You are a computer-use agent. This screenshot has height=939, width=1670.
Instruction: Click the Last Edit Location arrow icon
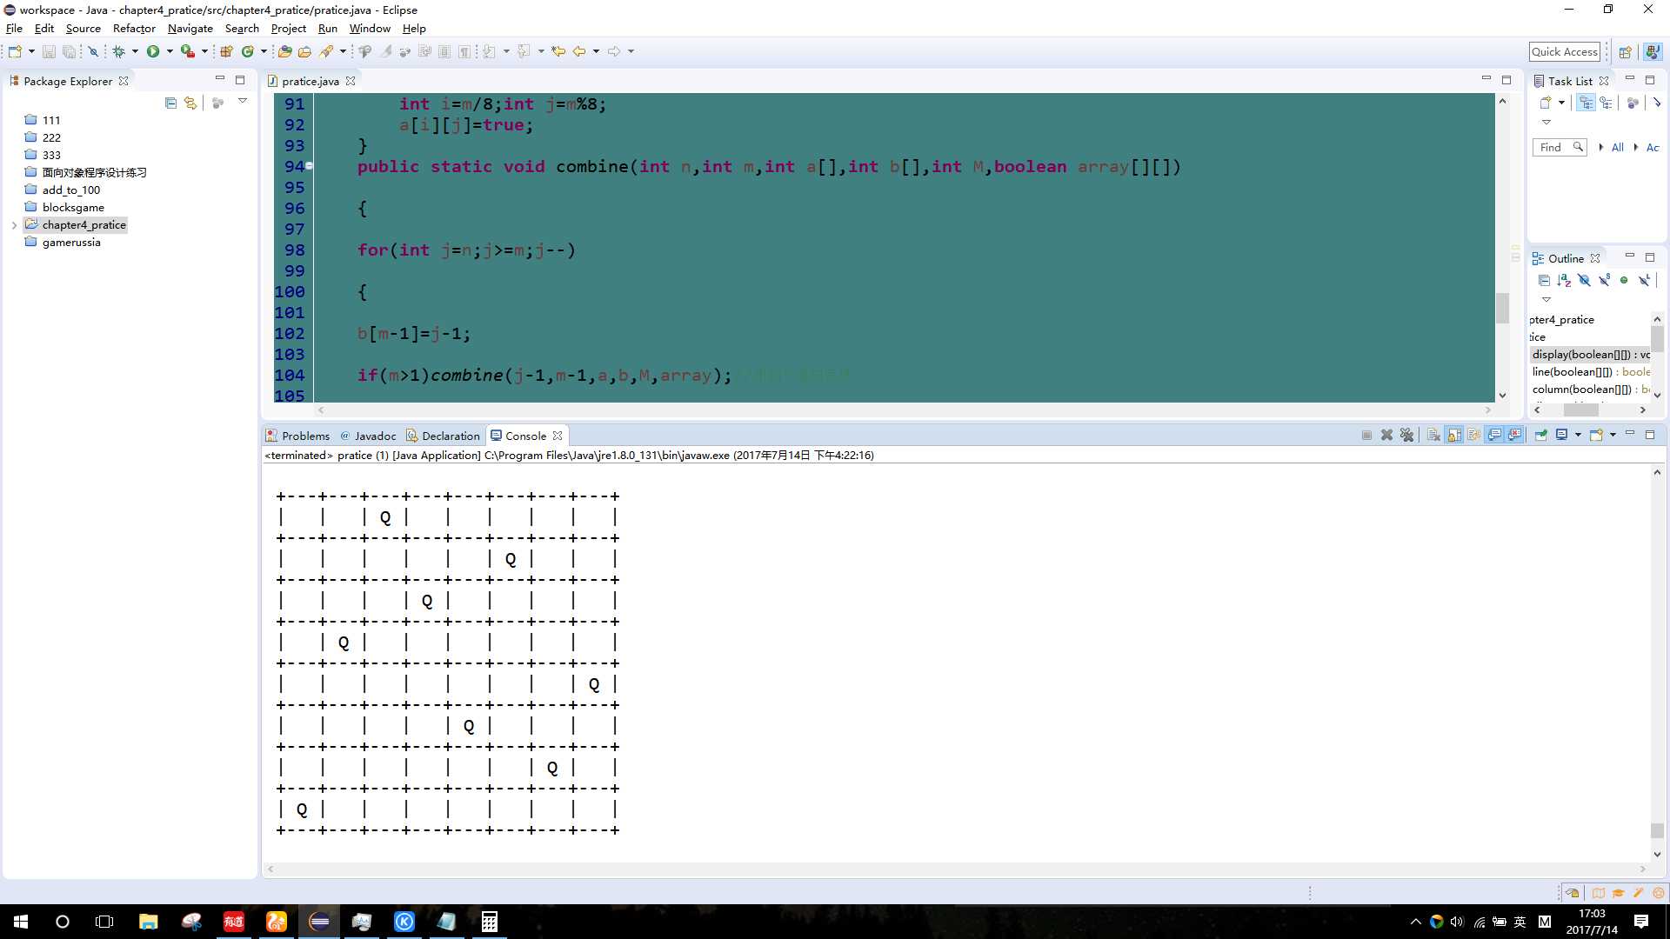(558, 51)
